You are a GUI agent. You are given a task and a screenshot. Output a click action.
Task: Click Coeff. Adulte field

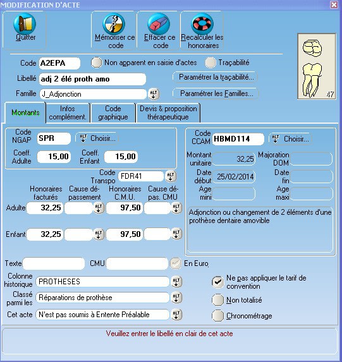54,157
